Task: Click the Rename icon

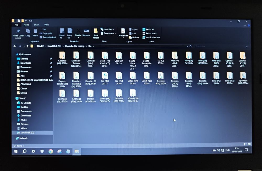Action: [86, 31]
